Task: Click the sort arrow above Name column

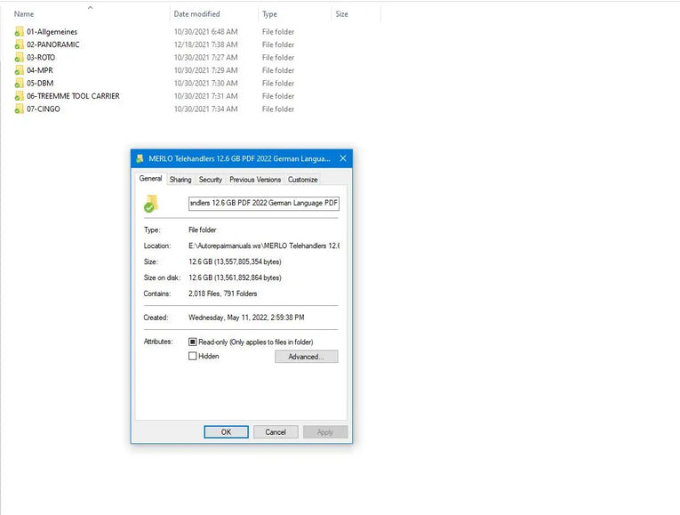Action: [x=90, y=7]
